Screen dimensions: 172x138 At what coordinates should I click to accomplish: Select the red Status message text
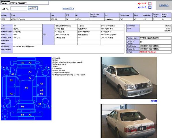(148, 52)
